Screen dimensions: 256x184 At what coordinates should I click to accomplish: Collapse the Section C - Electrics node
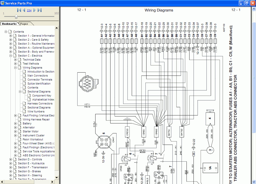pos(11,56)
